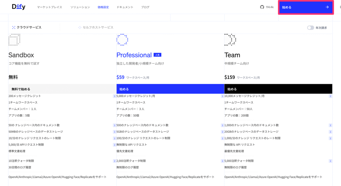
Task: Open info icon for Professional 100/分 rate limit
Action: (x=222, y=138)
